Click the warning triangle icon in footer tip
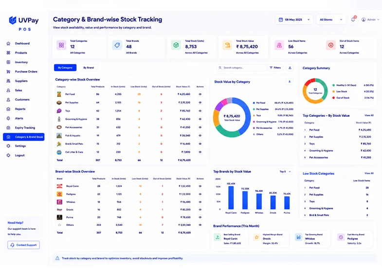This screenshot has height=274, width=382. coord(57,258)
